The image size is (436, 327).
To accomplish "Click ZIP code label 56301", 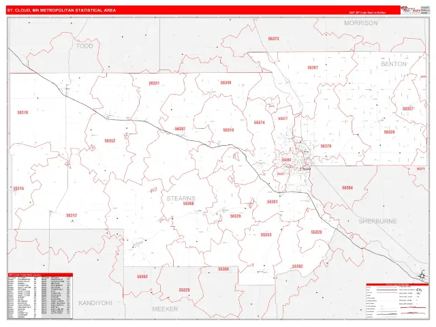I will pyautogui.click(x=272, y=202).
